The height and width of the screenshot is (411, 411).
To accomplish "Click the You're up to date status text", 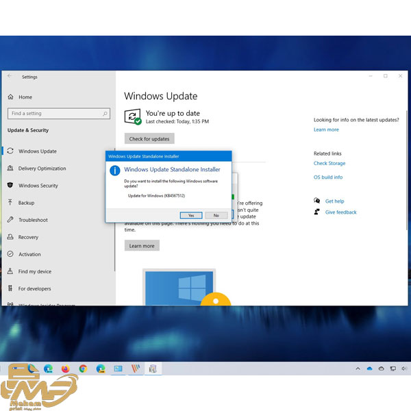I will (173, 113).
